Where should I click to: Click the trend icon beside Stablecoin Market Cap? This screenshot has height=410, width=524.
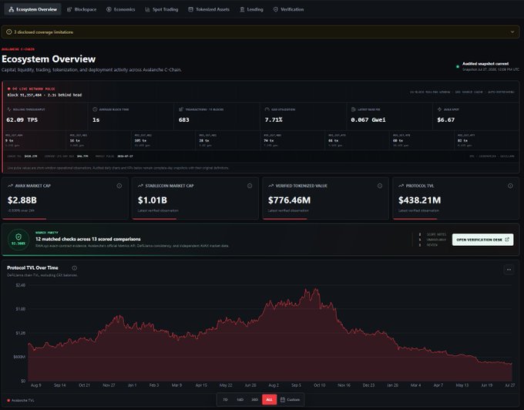141,186
